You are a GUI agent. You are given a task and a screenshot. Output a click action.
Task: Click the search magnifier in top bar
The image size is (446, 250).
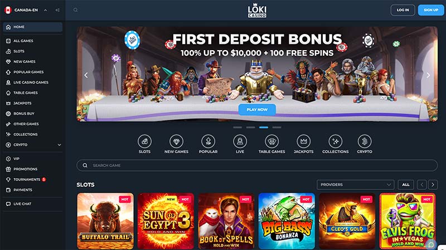coord(75,10)
